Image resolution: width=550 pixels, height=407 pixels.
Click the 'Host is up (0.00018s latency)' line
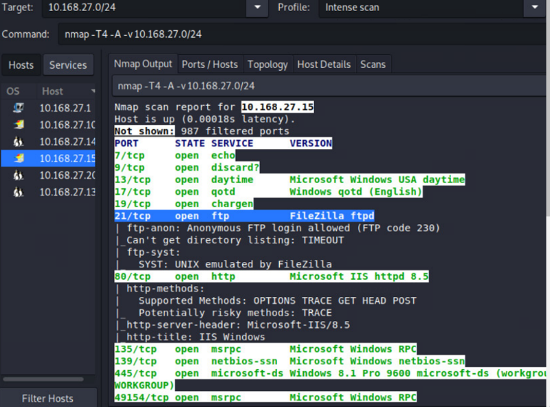tap(205, 119)
